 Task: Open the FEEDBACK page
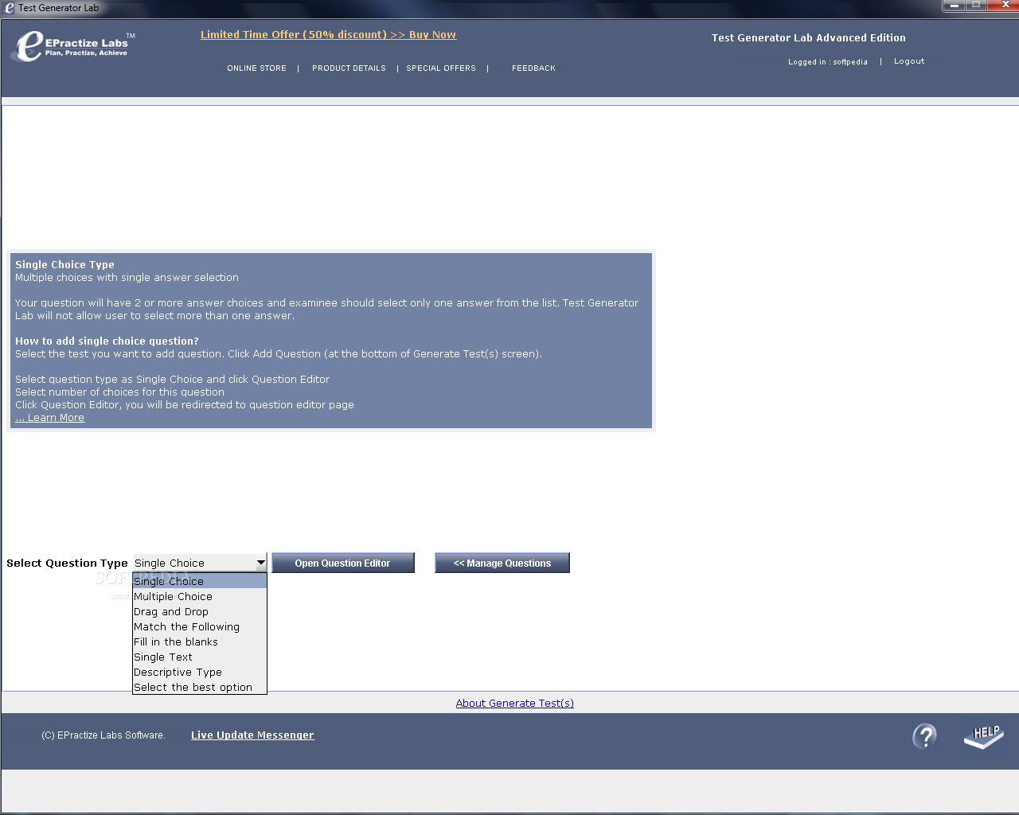pos(533,68)
